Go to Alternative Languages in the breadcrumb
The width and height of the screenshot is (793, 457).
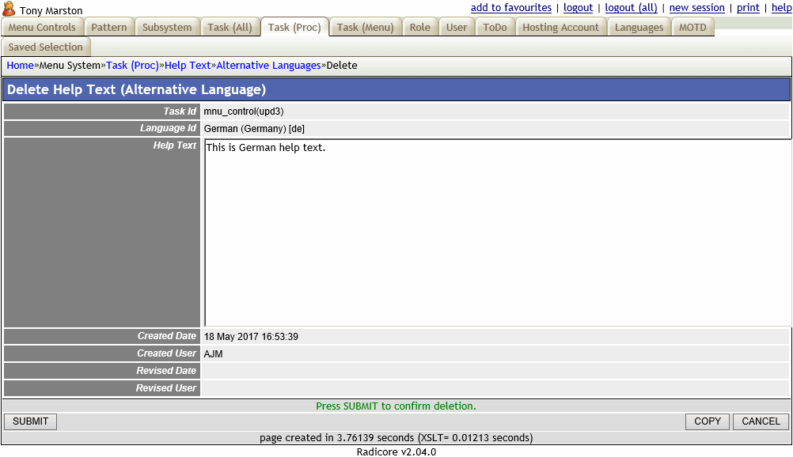(x=268, y=65)
